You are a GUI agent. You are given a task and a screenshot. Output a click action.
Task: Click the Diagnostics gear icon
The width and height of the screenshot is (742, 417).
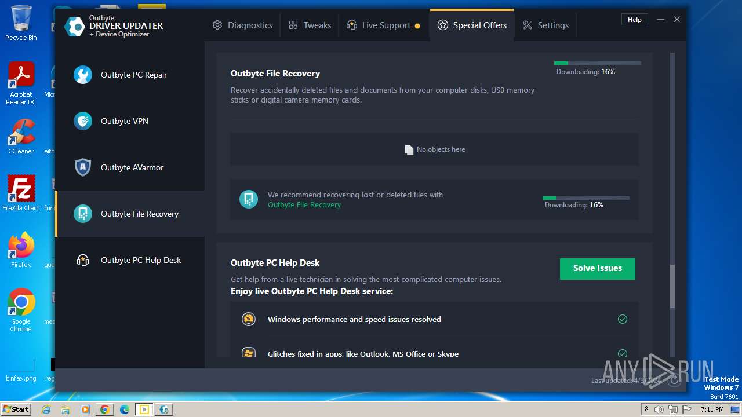pyautogui.click(x=217, y=25)
